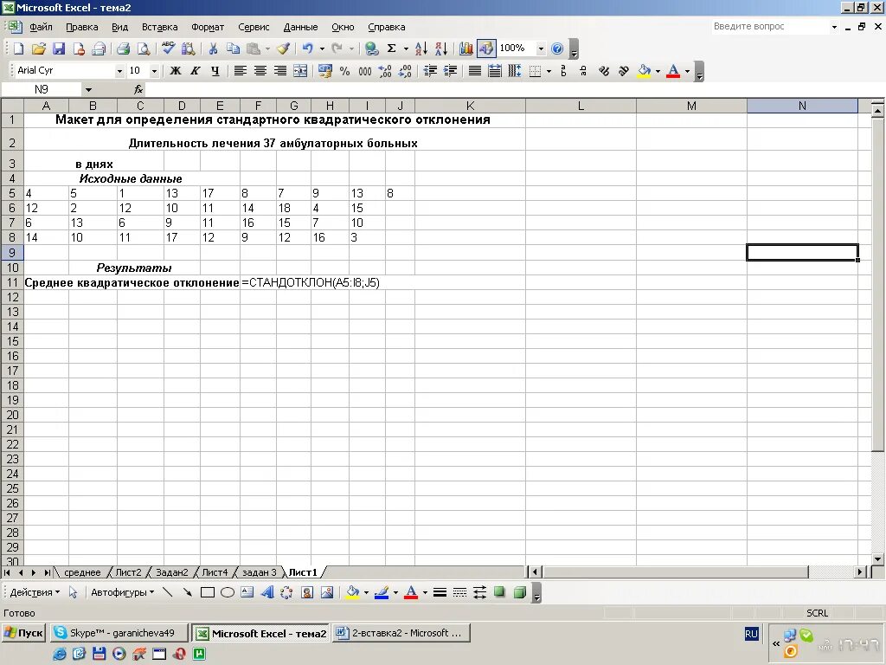
Task: Toggle the Select Objects pointer
Action: pyautogui.click(x=73, y=592)
